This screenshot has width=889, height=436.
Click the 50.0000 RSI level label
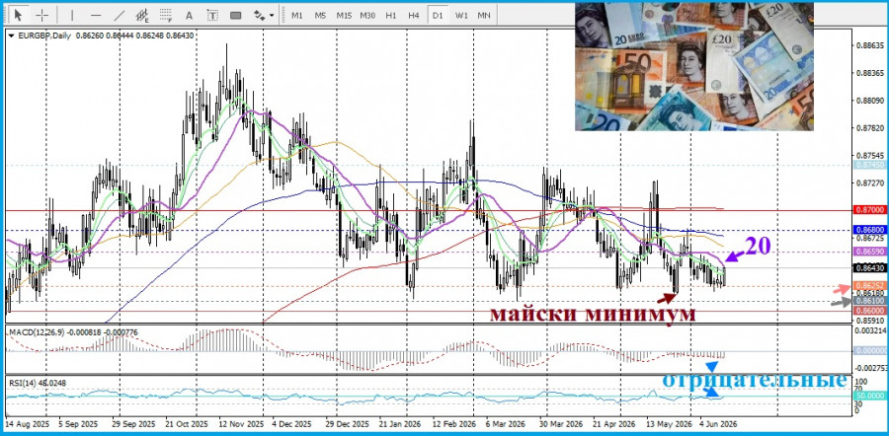click(x=868, y=397)
